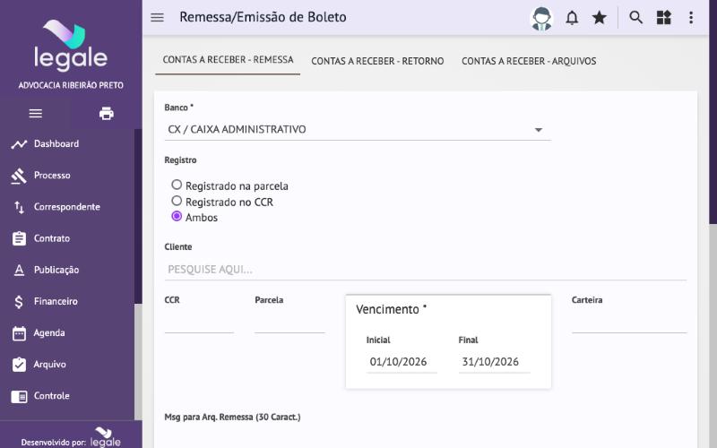The height and width of the screenshot is (448, 717).
Task: Click the Dashboard chart icon
Action: click(19, 144)
